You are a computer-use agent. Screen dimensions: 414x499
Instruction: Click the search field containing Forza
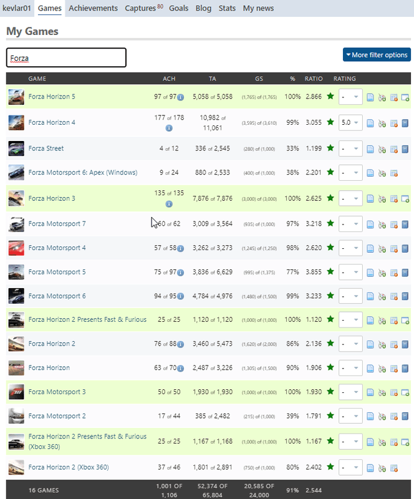pyautogui.click(x=66, y=57)
